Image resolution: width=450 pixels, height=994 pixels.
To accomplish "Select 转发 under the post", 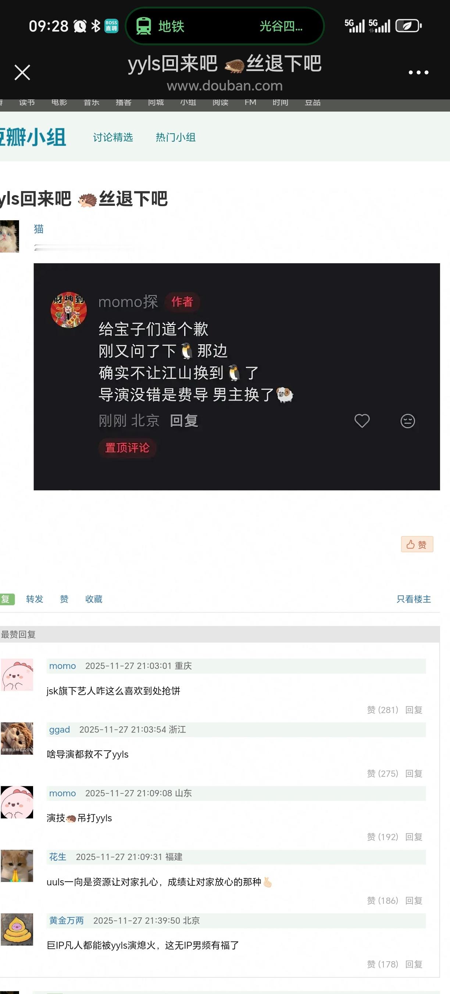I will pos(35,599).
